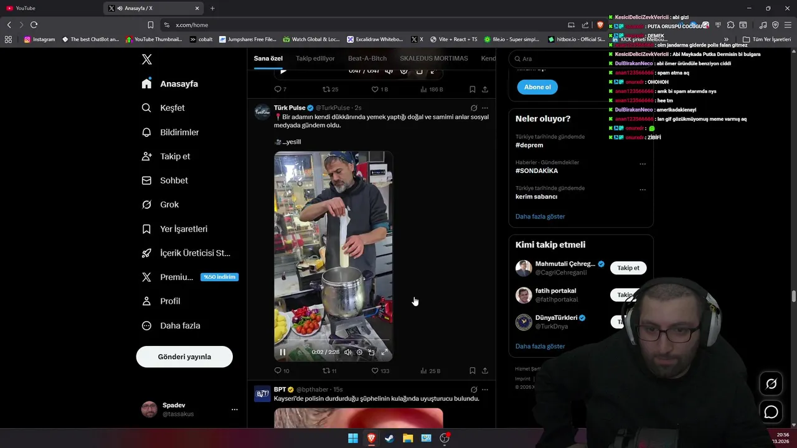The height and width of the screenshot is (448, 797).
Task: Select the Sana özel tab
Action: 268,58
